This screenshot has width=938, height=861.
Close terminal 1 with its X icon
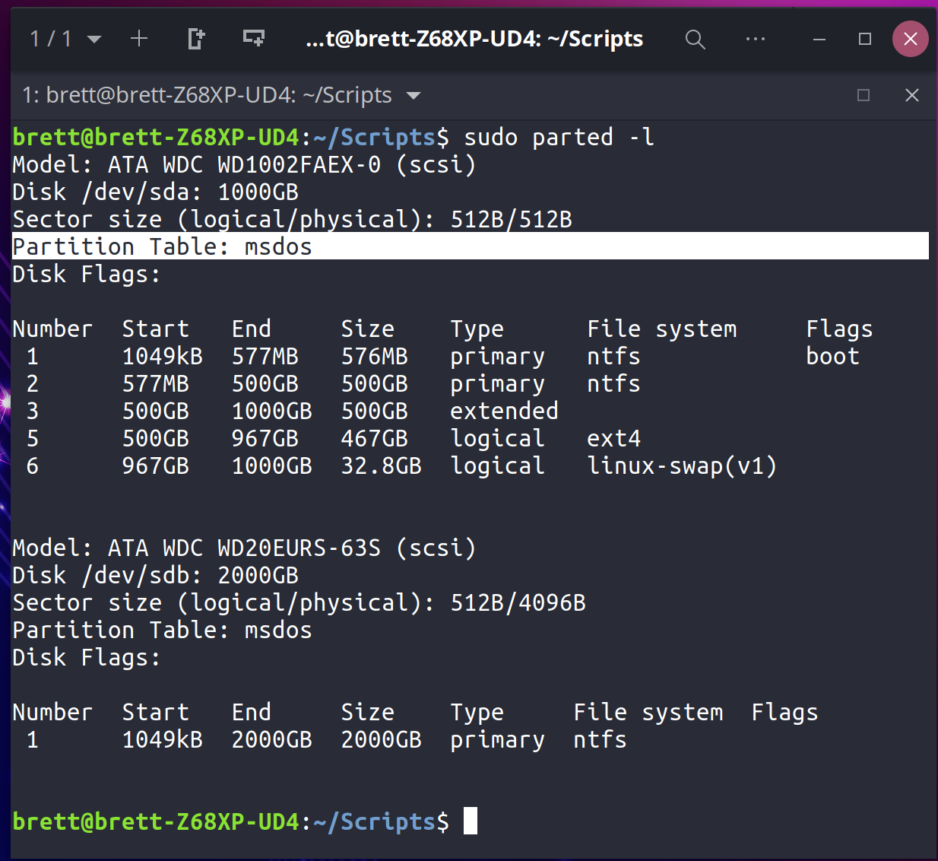pos(912,95)
